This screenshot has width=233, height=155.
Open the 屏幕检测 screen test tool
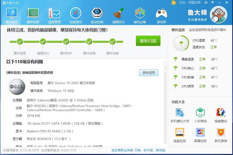click(x=200, y=135)
